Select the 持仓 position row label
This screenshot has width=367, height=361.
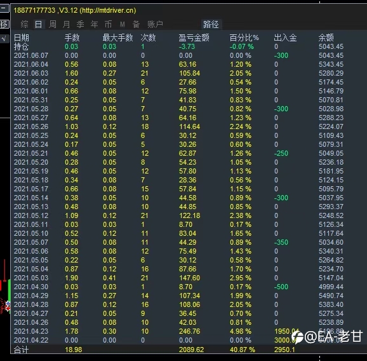tap(22, 46)
